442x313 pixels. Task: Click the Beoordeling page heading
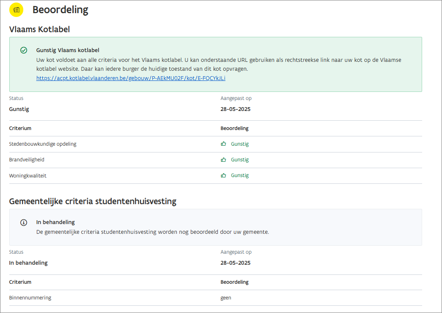(60, 10)
